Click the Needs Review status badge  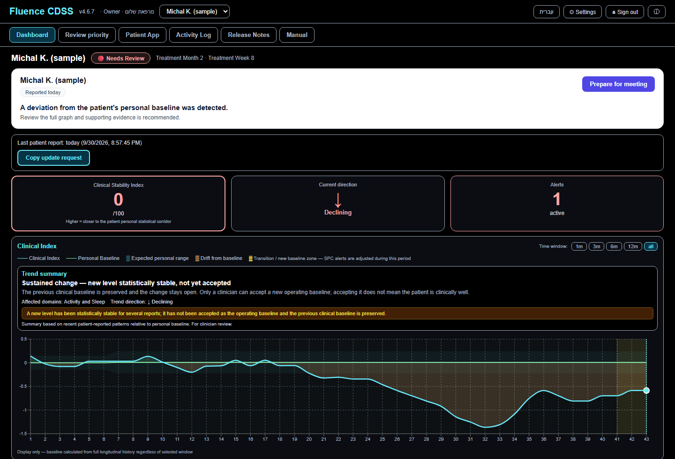121,58
